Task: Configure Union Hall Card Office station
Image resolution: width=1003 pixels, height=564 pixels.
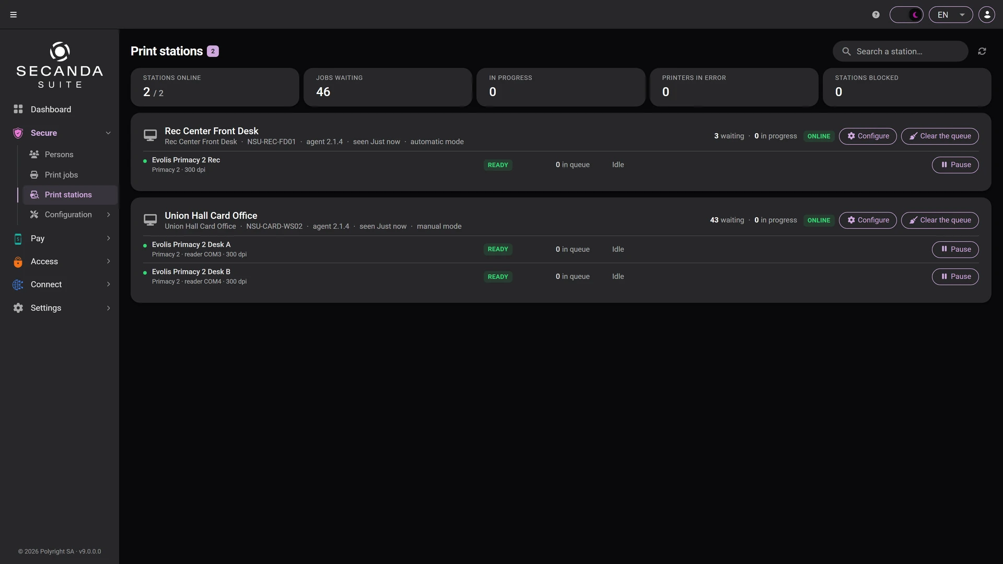Action: pos(868,220)
